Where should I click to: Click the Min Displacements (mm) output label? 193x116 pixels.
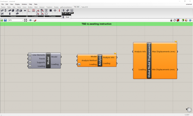click(163, 69)
